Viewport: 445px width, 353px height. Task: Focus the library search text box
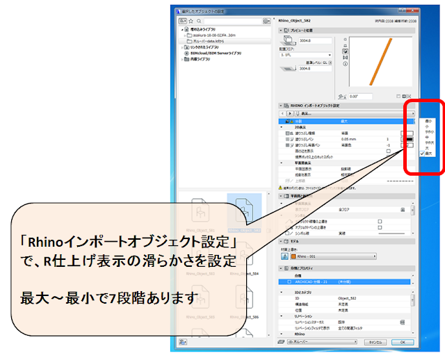tap(233, 21)
